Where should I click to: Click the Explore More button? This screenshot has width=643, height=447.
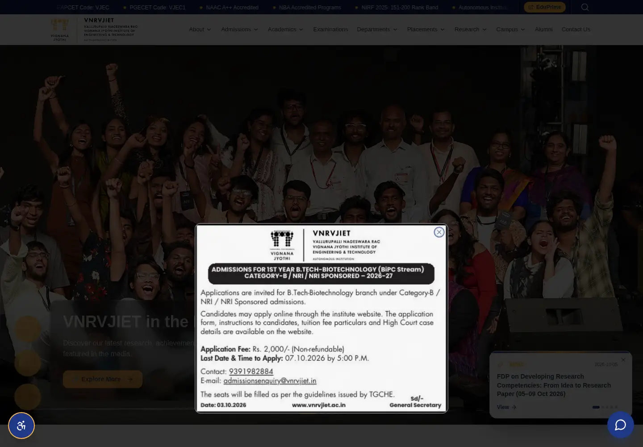[x=103, y=379]
